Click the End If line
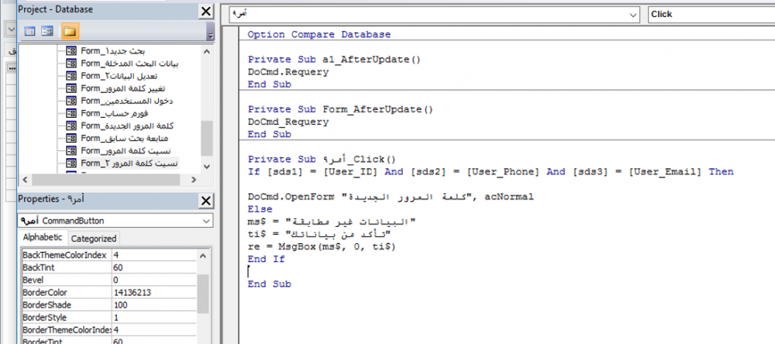Viewport: 775px width, 344px height. (267, 259)
